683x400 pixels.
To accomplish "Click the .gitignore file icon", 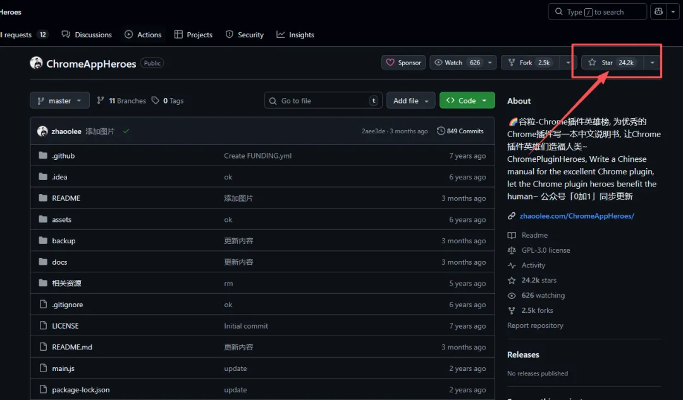I will [x=43, y=304].
